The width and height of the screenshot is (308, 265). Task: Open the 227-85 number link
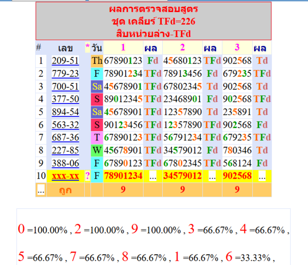(65, 150)
